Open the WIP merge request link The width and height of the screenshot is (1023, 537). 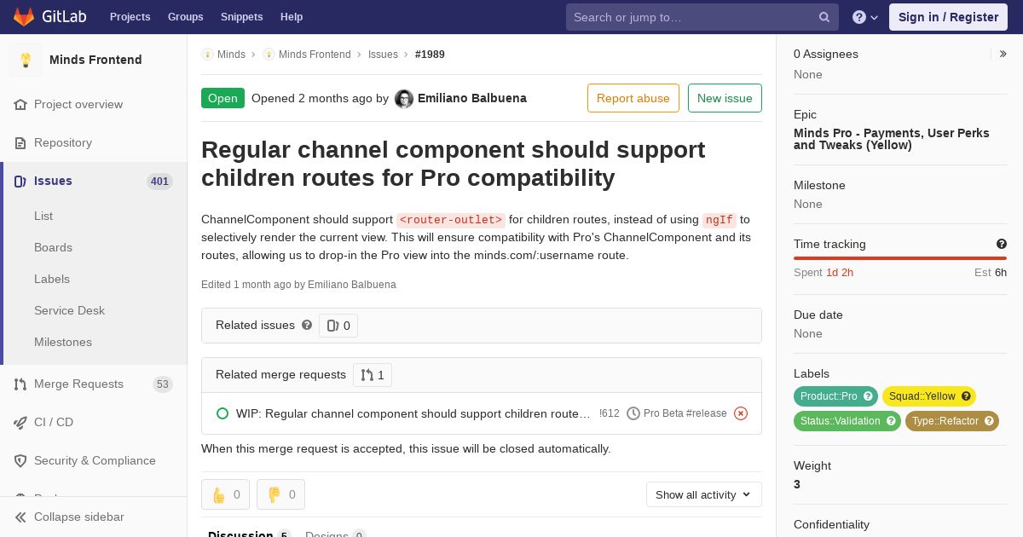[413, 413]
